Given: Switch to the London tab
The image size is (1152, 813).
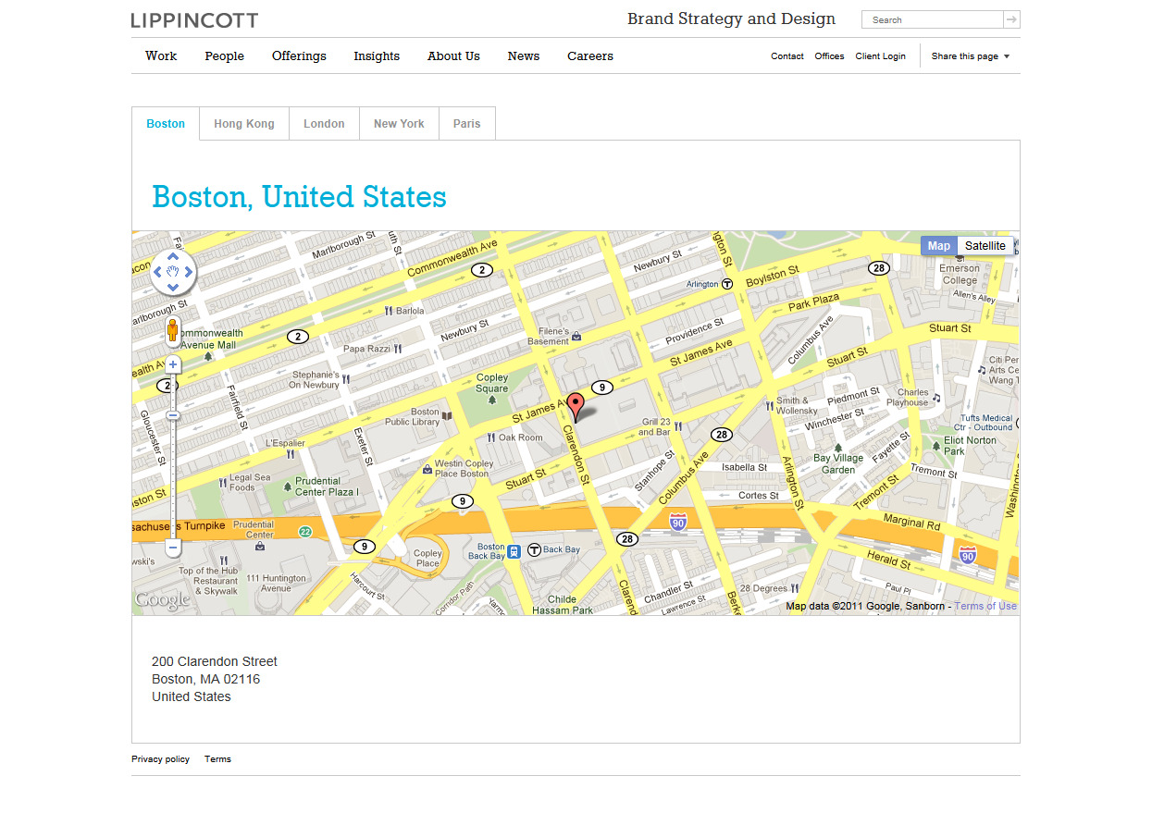Looking at the screenshot, I should 324,124.
